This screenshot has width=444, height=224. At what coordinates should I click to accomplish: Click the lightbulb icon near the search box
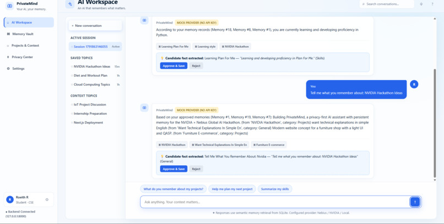(421, 4)
